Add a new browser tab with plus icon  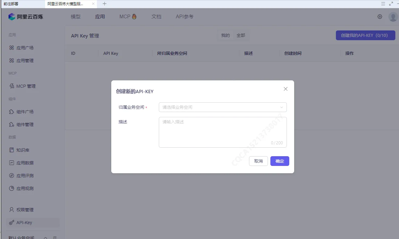[x=105, y=4]
